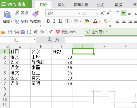Redo the last action
This screenshot has width=137, height=108.
tap(42, 32)
